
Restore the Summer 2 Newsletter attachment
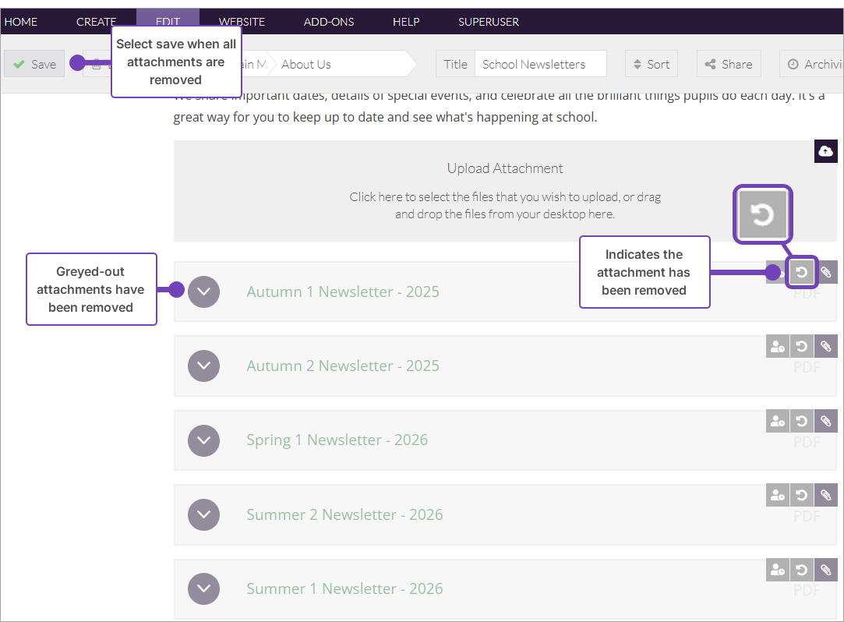(x=801, y=495)
